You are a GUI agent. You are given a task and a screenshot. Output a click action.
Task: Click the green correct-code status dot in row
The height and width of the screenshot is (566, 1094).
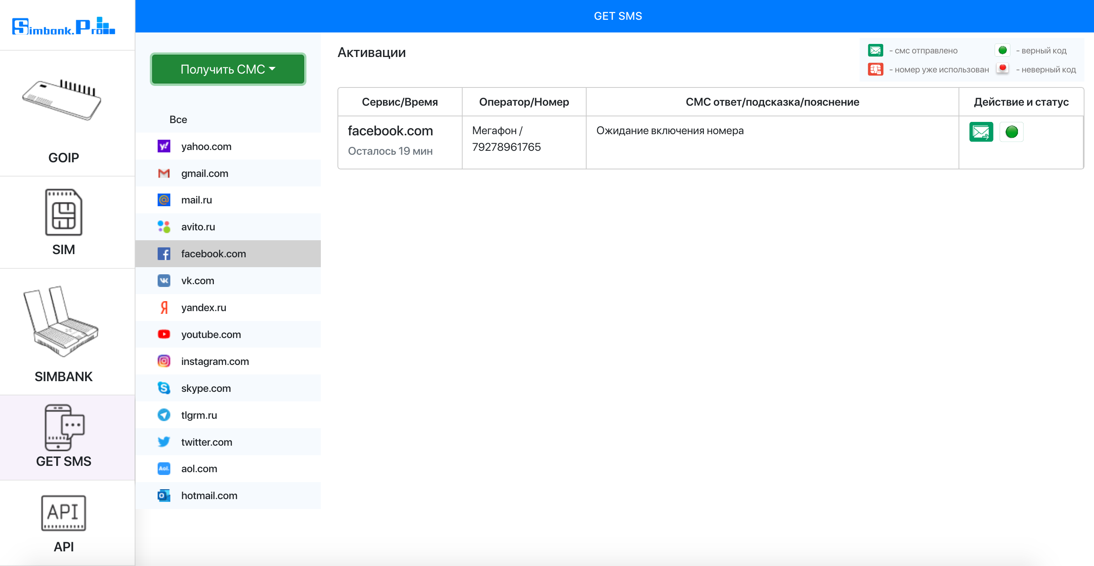pyautogui.click(x=1011, y=132)
